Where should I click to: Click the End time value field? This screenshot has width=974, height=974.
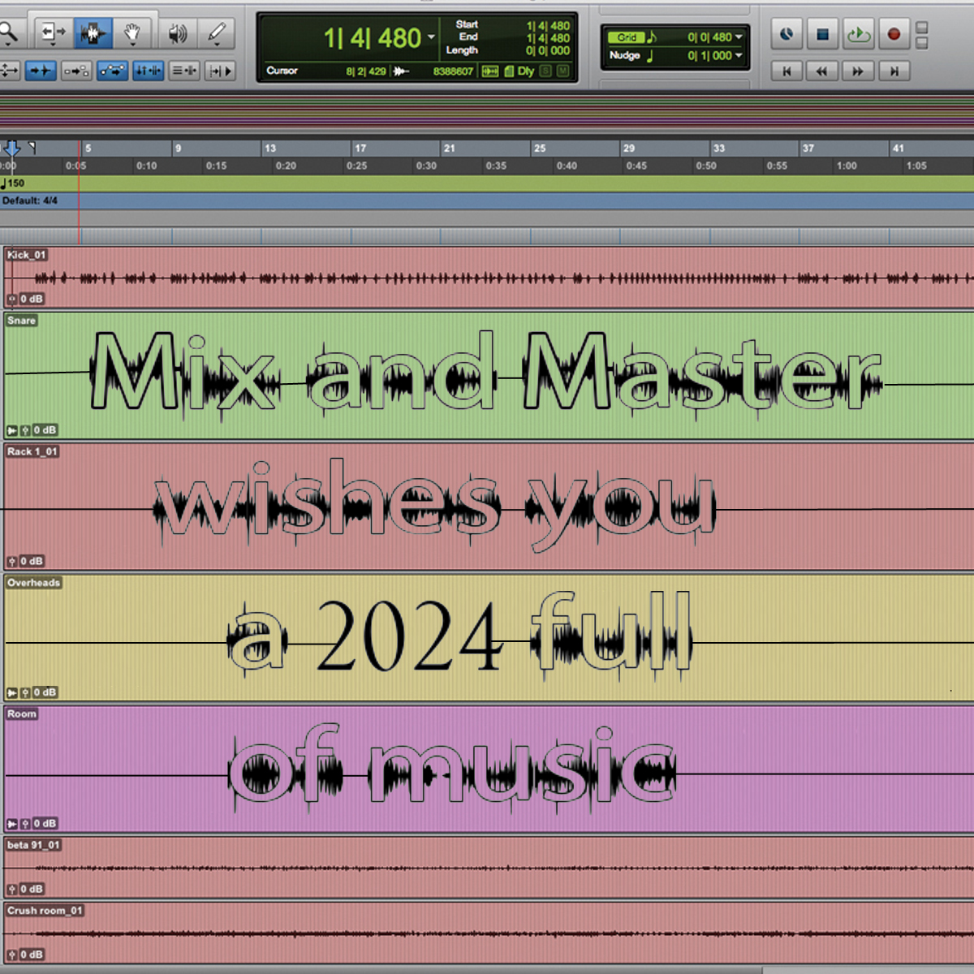(x=548, y=38)
